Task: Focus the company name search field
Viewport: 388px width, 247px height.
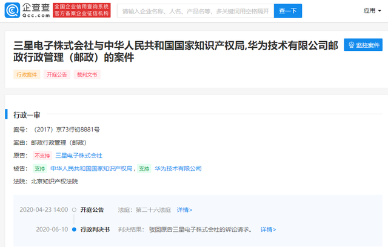Action: pos(195,11)
